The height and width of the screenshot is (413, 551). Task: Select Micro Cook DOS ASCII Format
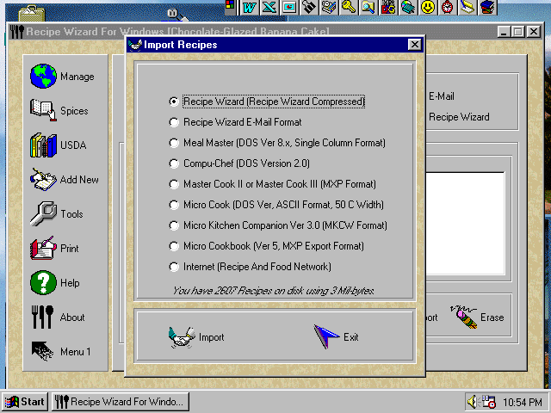pos(276,205)
